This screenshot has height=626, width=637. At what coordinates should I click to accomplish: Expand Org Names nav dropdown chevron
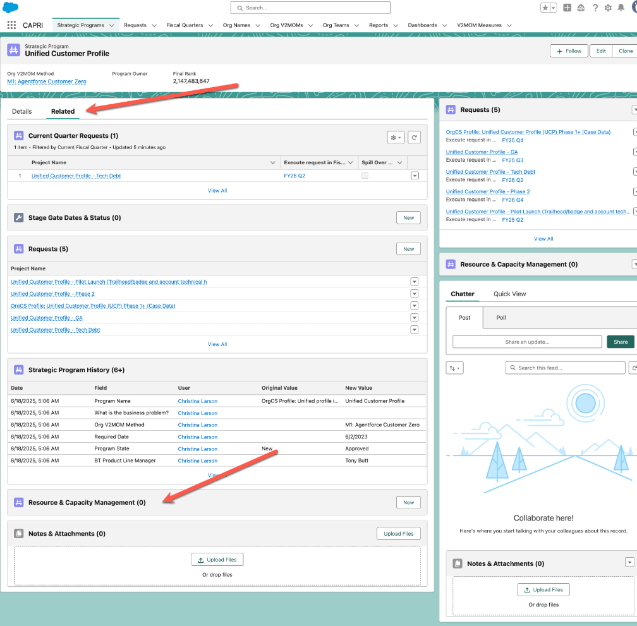258,25
